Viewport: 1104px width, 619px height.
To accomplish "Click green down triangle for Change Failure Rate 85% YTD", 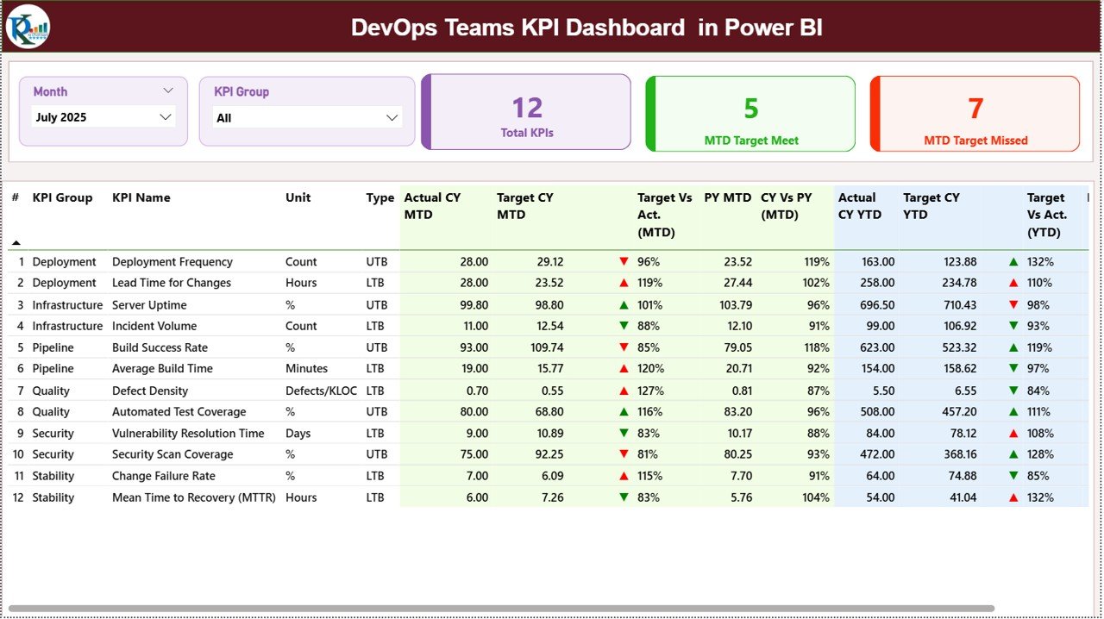I will click(x=1014, y=476).
